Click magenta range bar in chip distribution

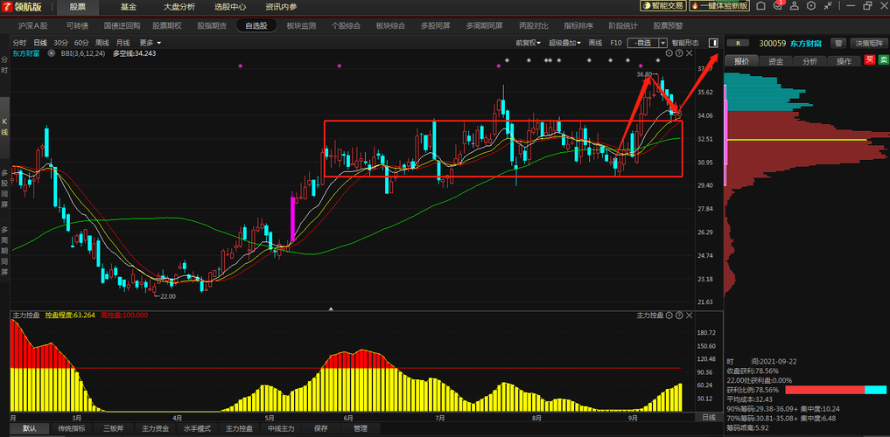click(x=725, y=135)
